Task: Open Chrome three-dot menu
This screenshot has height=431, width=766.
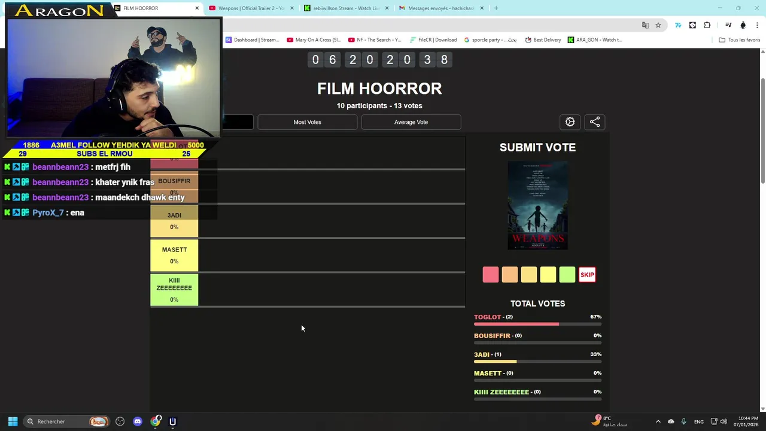Action: (758, 25)
